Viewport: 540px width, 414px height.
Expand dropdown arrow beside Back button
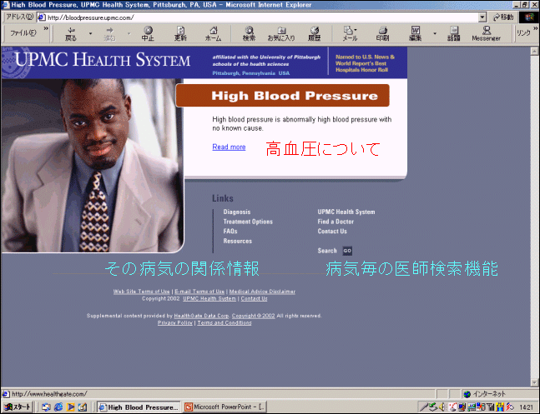[x=90, y=33]
